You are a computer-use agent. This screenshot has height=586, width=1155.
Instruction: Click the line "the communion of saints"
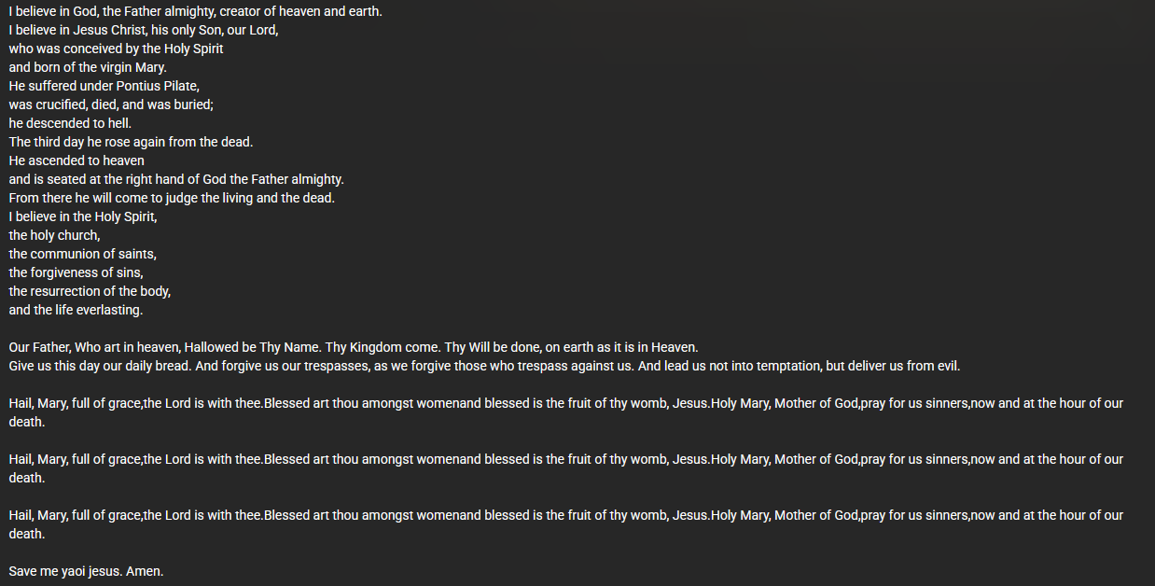point(83,254)
